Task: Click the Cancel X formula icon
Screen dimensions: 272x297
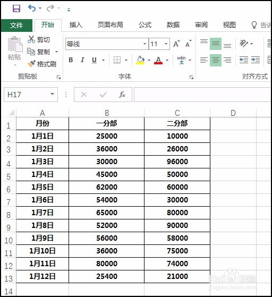Action: (x=84, y=95)
